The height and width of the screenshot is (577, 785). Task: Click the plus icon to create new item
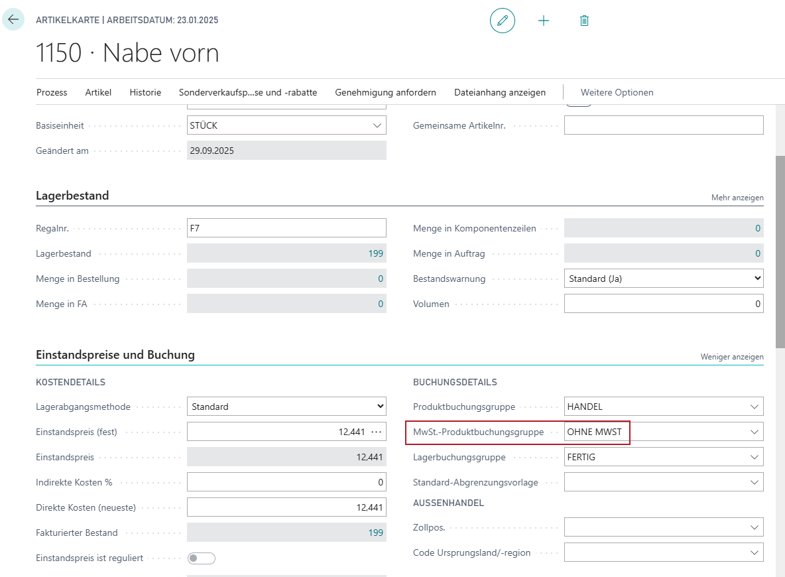coord(543,21)
